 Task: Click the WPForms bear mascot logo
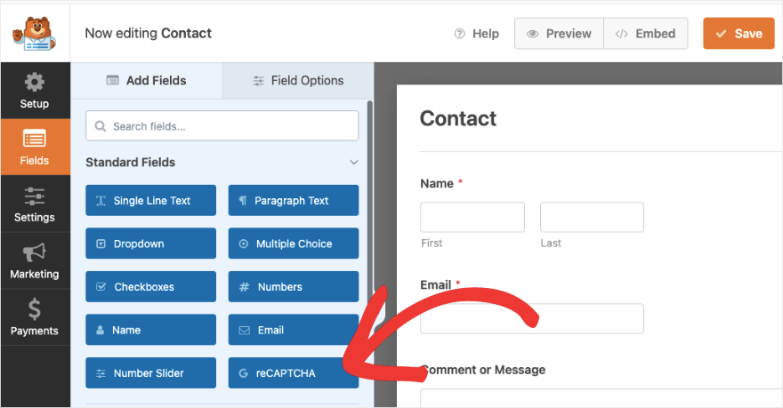tap(34, 34)
